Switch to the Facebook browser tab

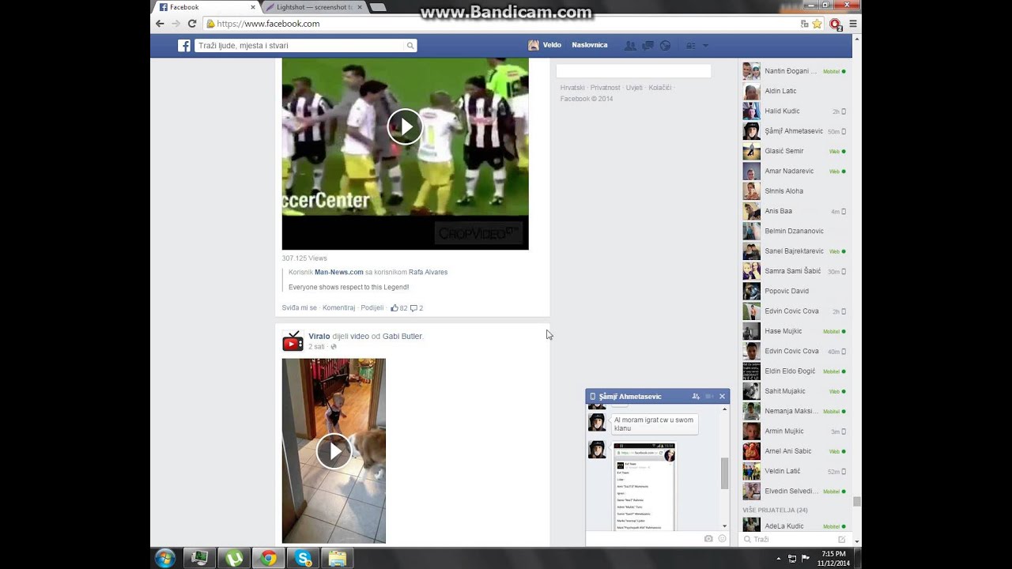(x=207, y=7)
